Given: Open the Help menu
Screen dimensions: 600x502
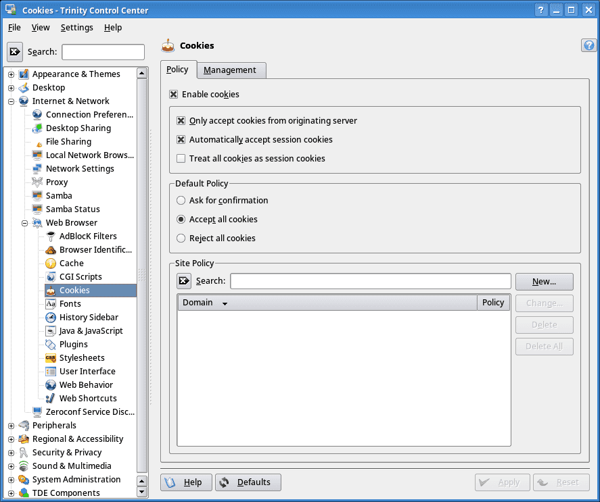Looking at the screenshot, I should 113,28.
